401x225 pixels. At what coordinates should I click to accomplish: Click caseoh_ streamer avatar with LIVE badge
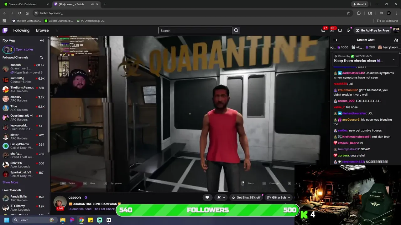click(60, 203)
